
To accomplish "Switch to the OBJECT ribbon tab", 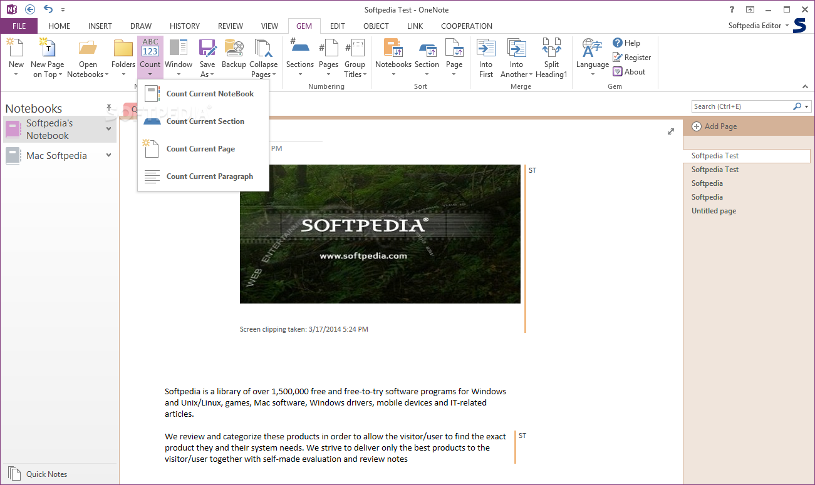I will (376, 26).
